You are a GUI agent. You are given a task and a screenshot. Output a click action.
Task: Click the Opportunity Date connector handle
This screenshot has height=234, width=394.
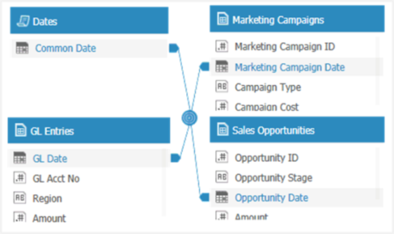coord(204,197)
